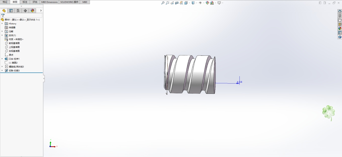Open SOLIDWORKS Resources home icon
The width and height of the screenshot is (342, 157).
[x=340, y=11]
